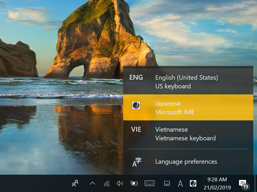Click the Japanese IME J tray icon

[x=193, y=183]
